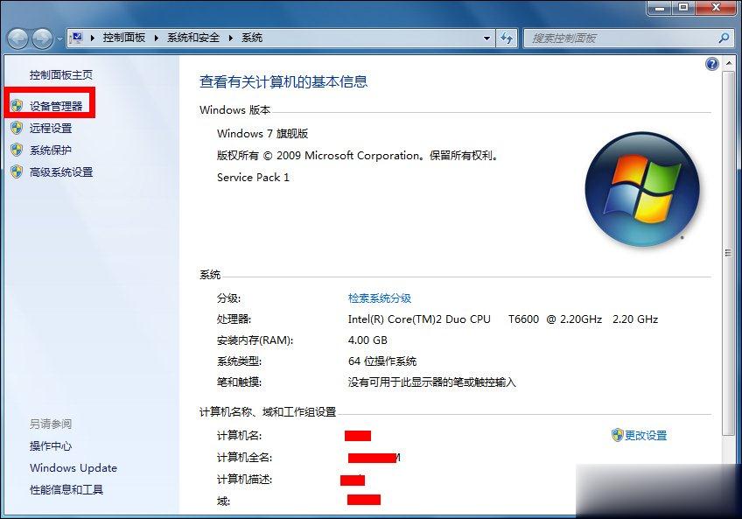Open address bar history dropdown arrow
The width and height of the screenshot is (742, 519).
tap(486, 39)
